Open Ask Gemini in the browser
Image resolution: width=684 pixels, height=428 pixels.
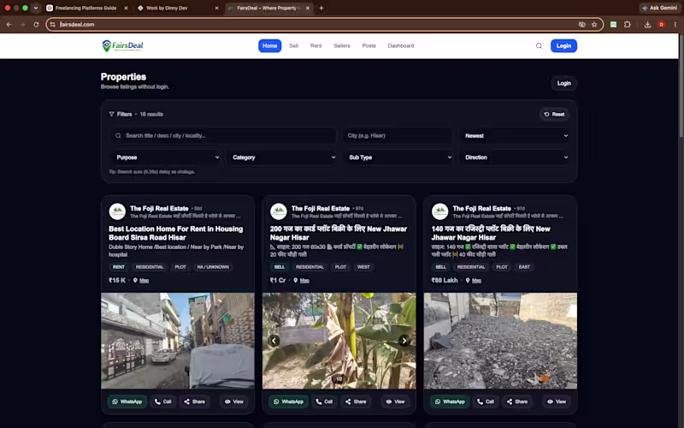click(x=659, y=8)
